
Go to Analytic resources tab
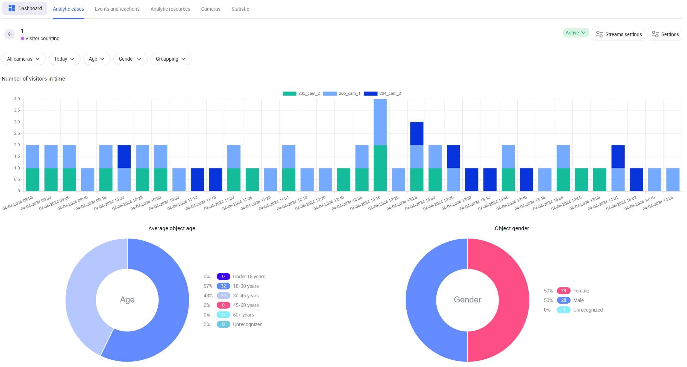[170, 9]
